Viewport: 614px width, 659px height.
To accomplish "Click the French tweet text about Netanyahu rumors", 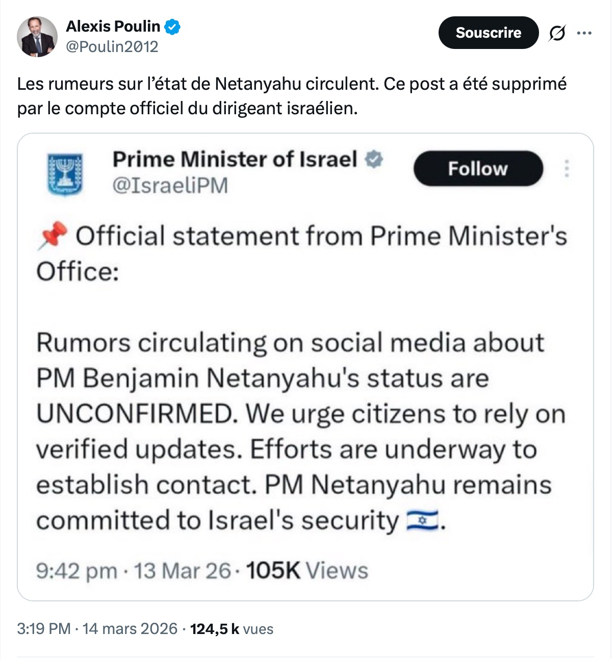I will coord(292,96).
